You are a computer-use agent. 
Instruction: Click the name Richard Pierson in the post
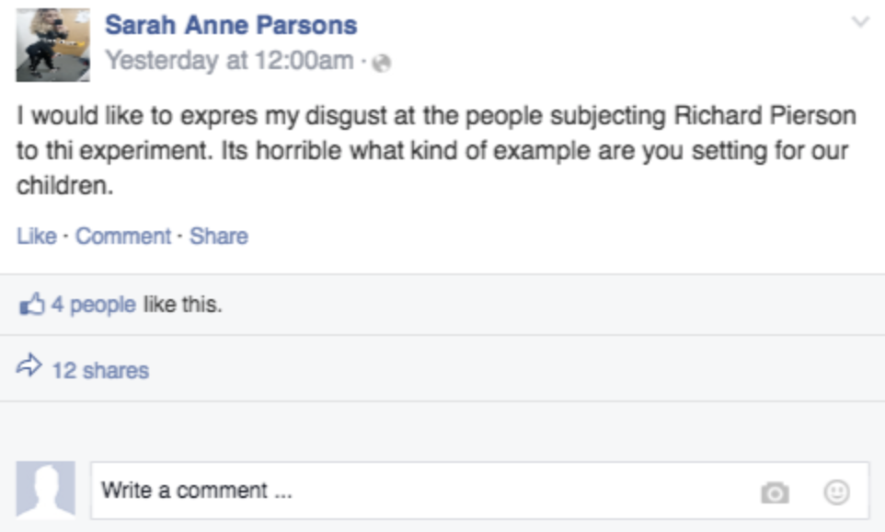point(764,116)
